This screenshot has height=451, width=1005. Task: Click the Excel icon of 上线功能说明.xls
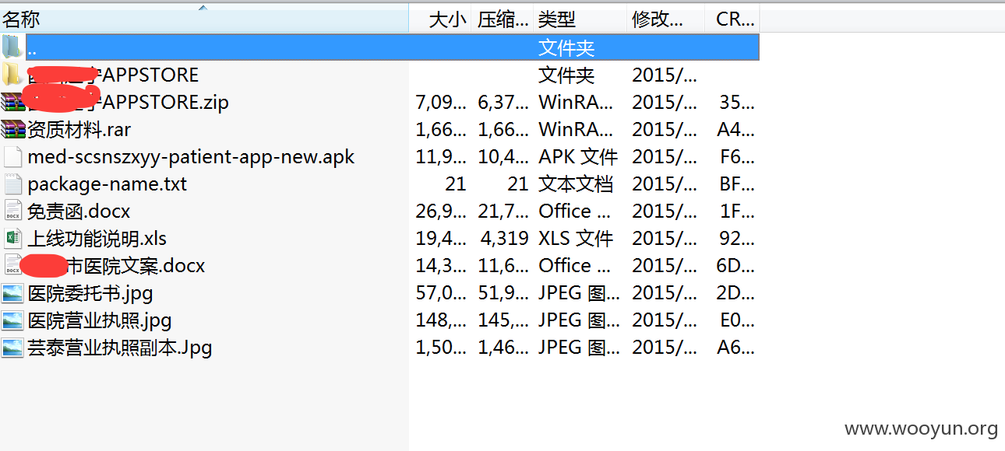tap(12, 238)
